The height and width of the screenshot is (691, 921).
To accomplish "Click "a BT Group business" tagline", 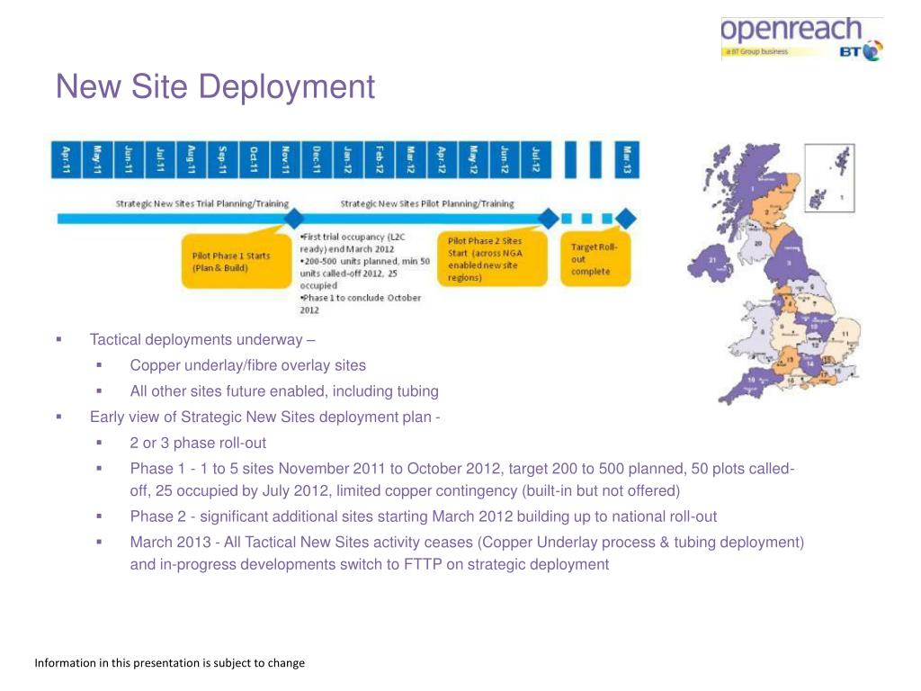I will (x=756, y=51).
